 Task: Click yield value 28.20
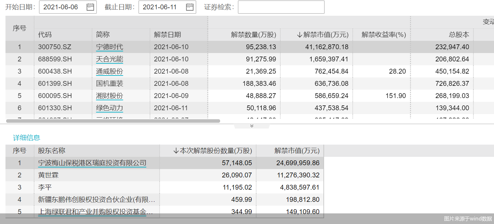pos(397,71)
